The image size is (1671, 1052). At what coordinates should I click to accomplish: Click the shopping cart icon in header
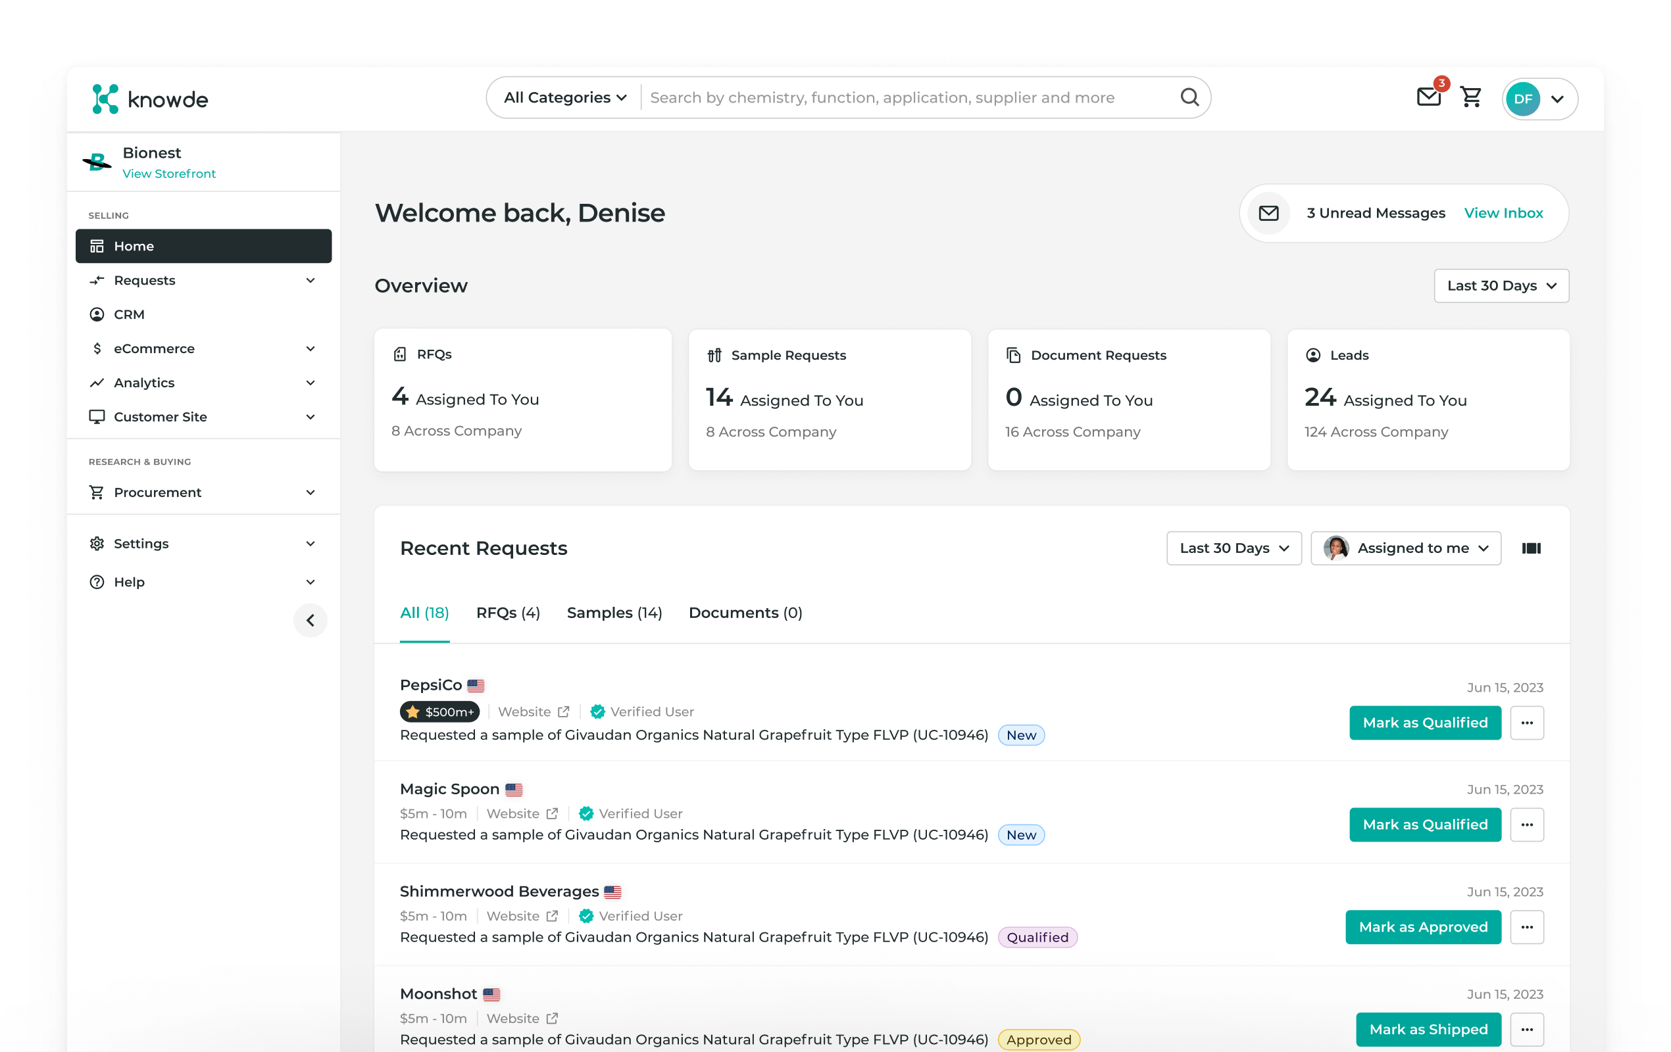click(x=1471, y=98)
